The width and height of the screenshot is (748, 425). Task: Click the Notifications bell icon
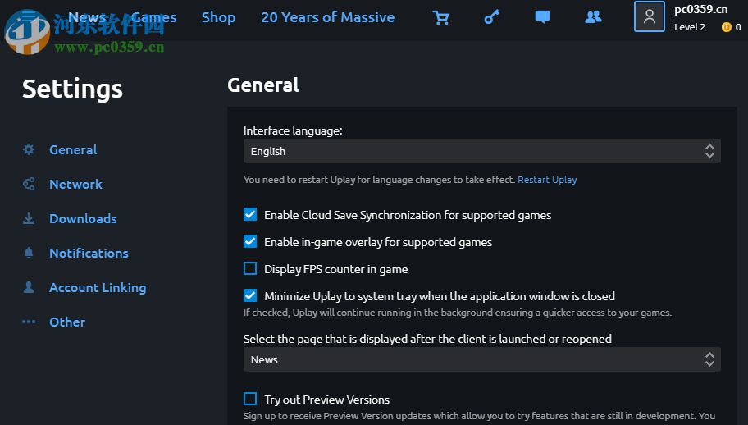click(29, 254)
